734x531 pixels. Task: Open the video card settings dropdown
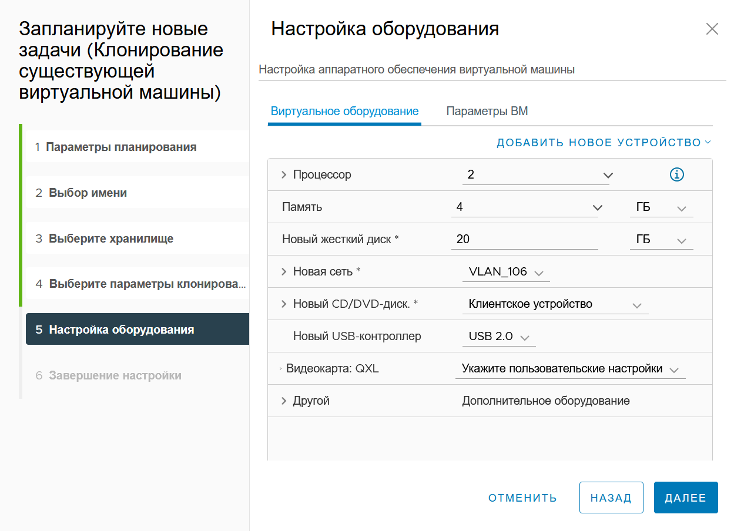pyautogui.click(x=570, y=369)
